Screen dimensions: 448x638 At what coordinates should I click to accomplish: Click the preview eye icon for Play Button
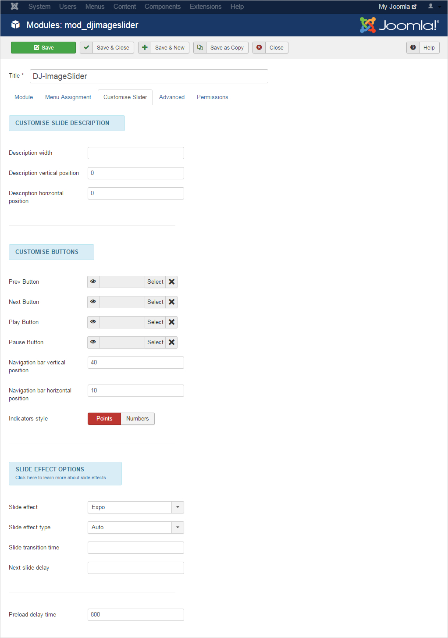click(x=93, y=322)
